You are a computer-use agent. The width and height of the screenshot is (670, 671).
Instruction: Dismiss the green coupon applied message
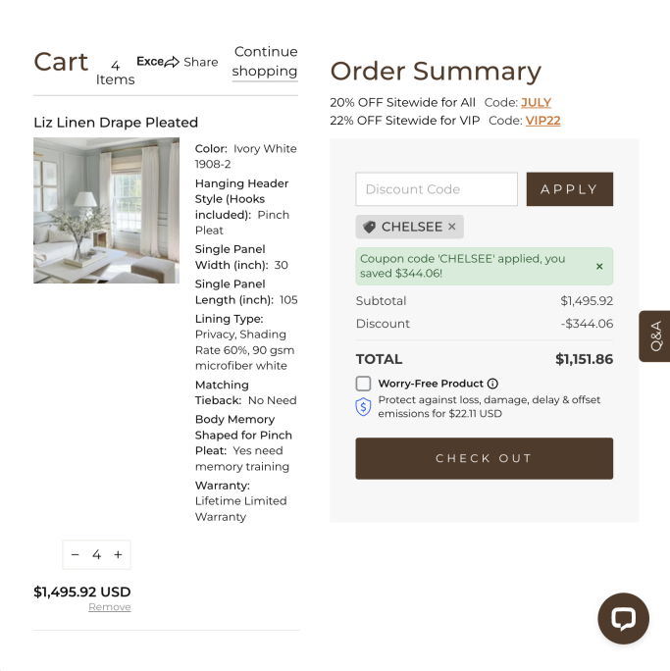pos(599,266)
